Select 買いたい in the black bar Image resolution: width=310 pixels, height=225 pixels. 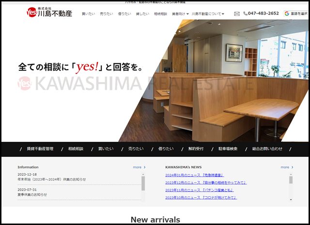click(x=106, y=149)
